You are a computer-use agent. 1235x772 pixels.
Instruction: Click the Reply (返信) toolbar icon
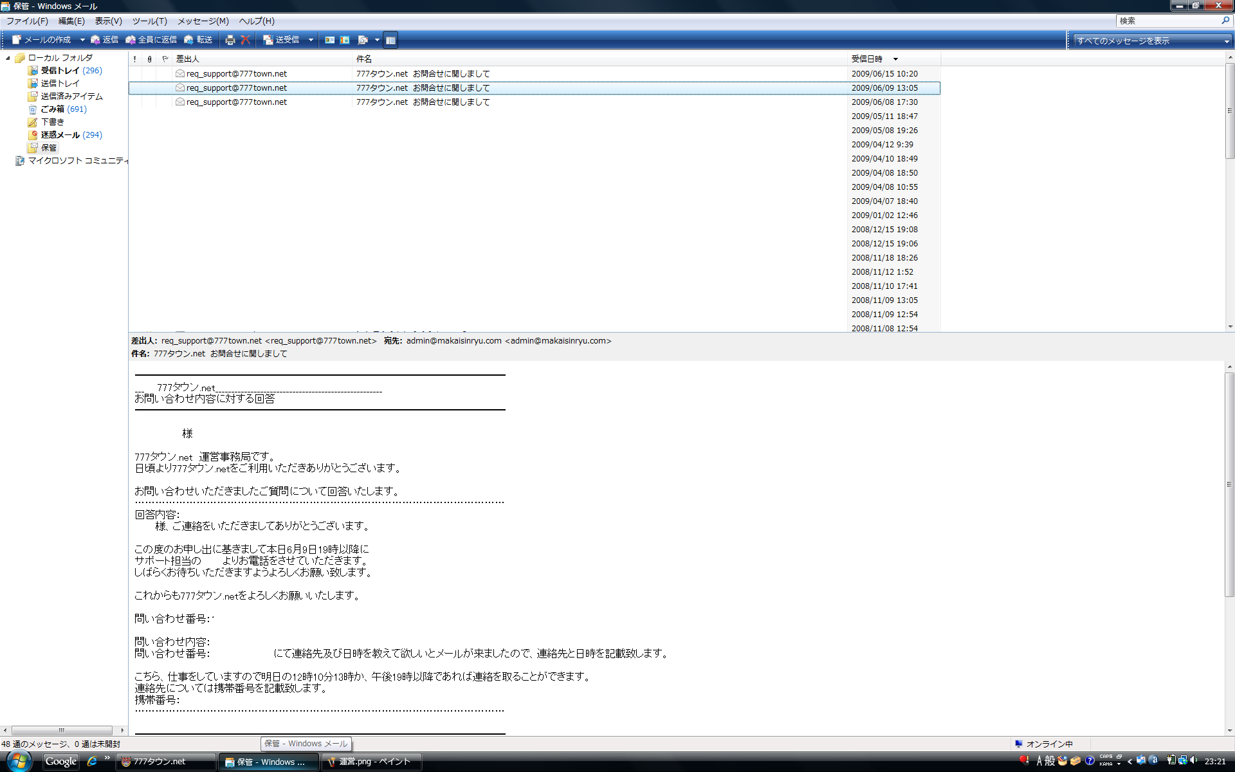[95, 40]
